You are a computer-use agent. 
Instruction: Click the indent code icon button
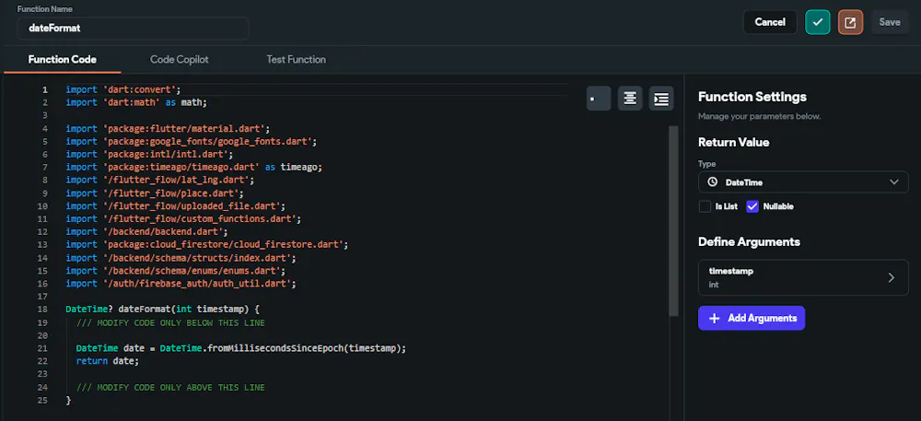pyautogui.click(x=661, y=99)
